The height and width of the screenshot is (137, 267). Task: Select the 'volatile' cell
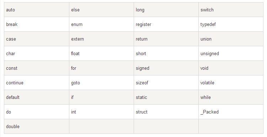[x=231, y=83]
